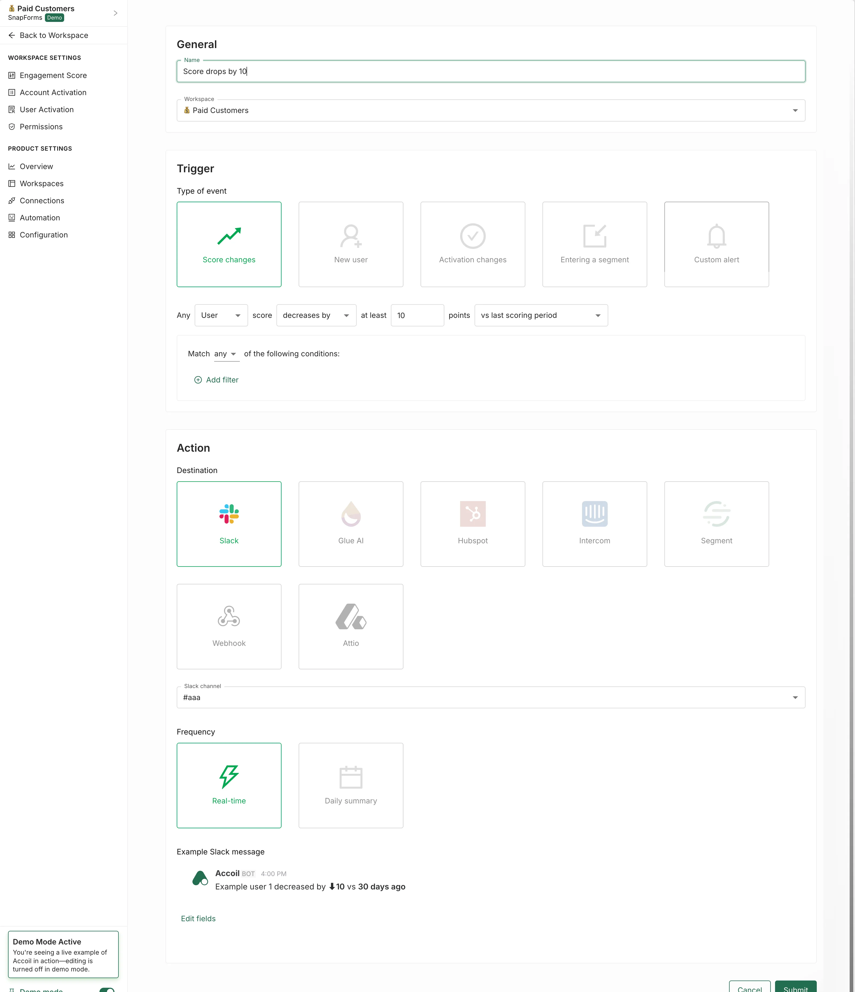Choose Activation changes as the trigger
The width and height of the screenshot is (855, 992).
(x=473, y=244)
